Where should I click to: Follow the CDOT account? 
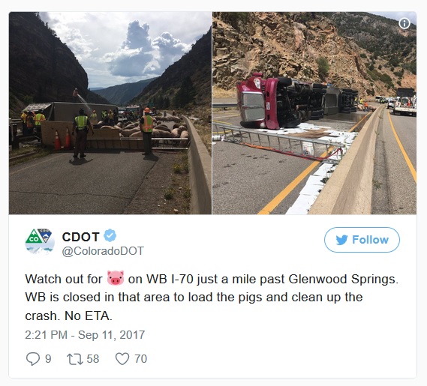tap(362, 240)
